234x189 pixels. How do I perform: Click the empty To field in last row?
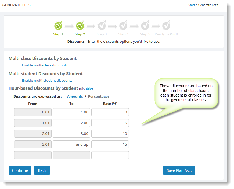pyautogui.click(x=71, y=155)
